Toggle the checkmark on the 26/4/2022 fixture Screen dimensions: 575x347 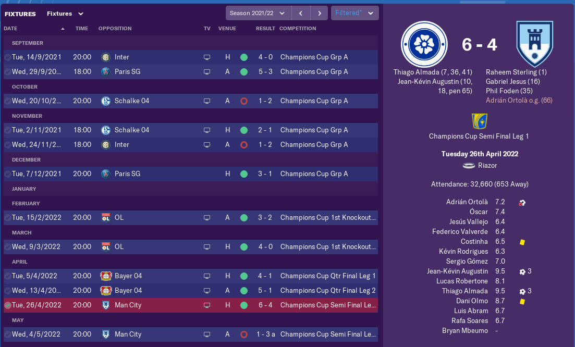(x=7, y=305)
